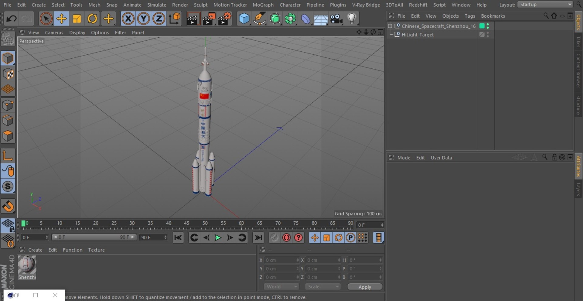This screenshot has width=583, height=301.
Task: Toggle visibility dots for Chinese_Spacecraft_Shenzhou_16
Action: [x=488, y=26]
